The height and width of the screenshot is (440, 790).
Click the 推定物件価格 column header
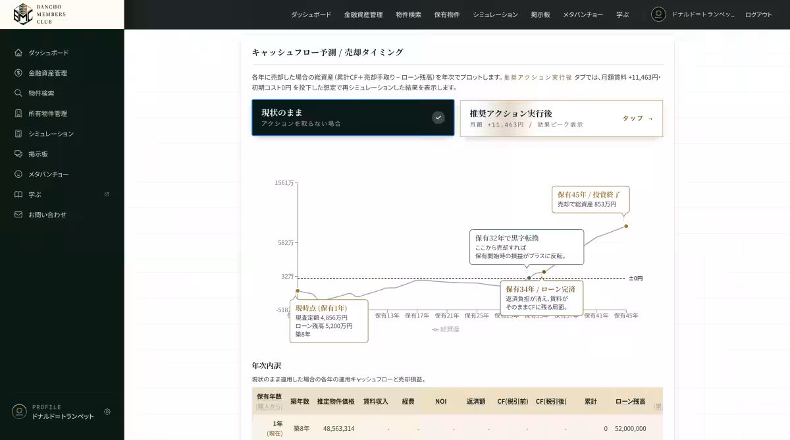(336, 401)
